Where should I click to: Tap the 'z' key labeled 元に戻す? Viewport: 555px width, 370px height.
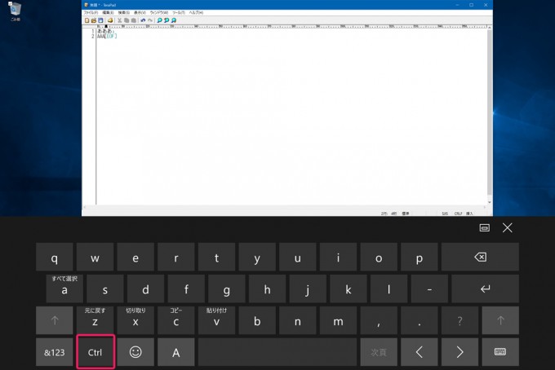[x=95, y=320]
